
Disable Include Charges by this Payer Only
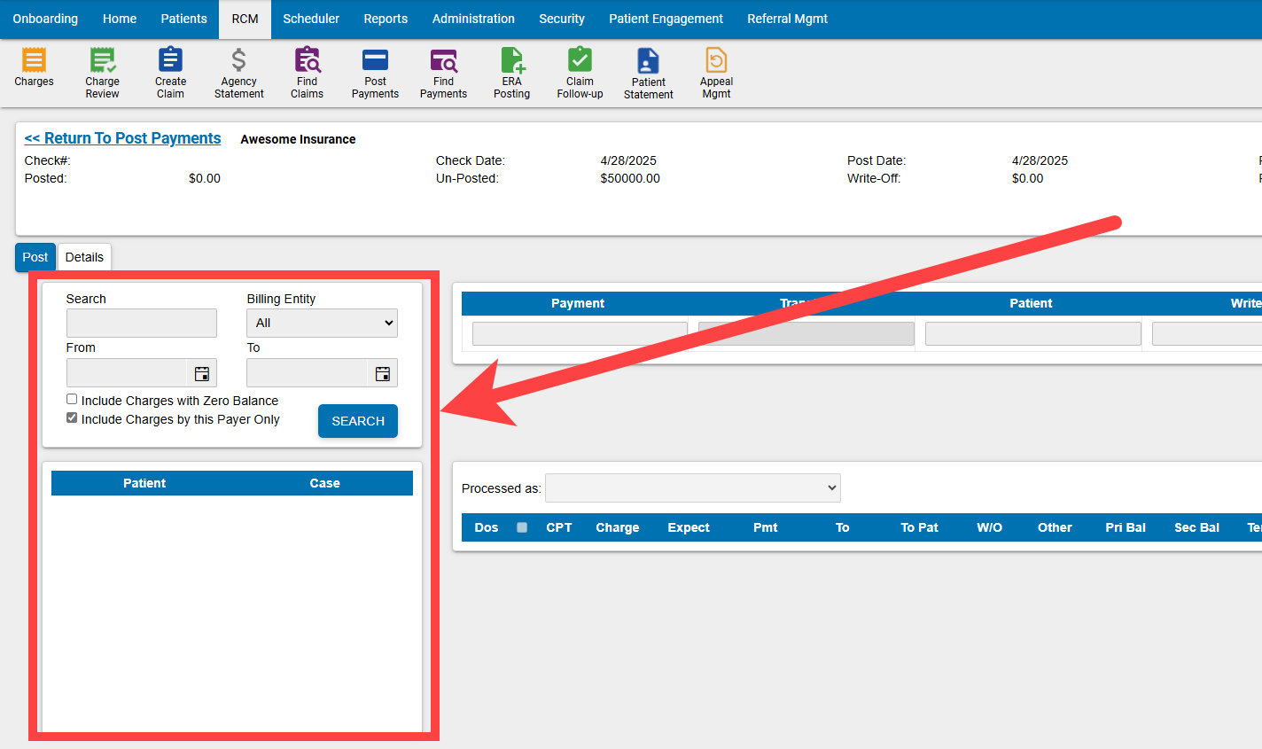[72, 417]
